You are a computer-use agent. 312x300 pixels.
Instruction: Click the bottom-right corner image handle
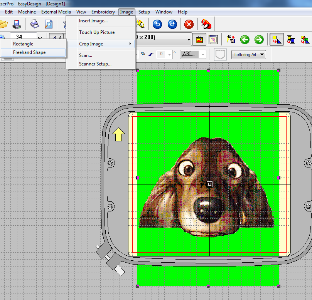[279, 286]
